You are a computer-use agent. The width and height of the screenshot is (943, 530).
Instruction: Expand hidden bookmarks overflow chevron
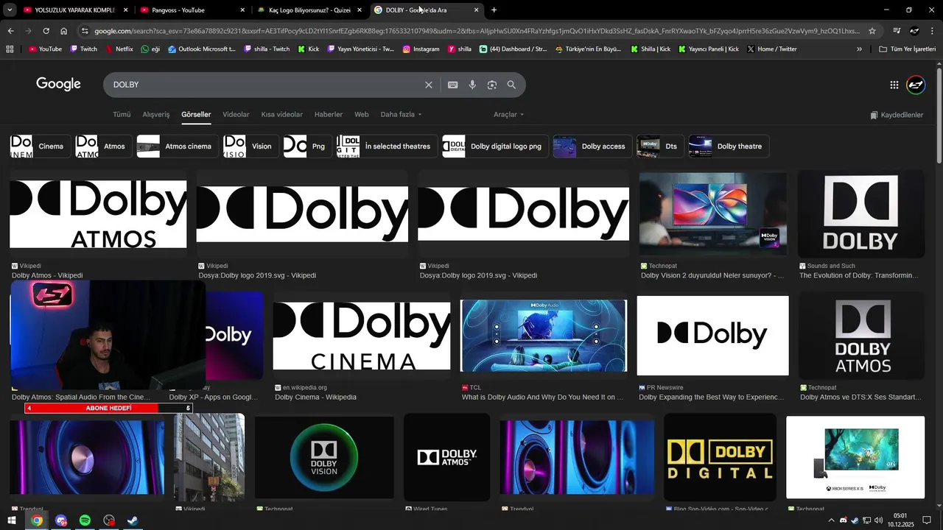[x=859, y=49]
